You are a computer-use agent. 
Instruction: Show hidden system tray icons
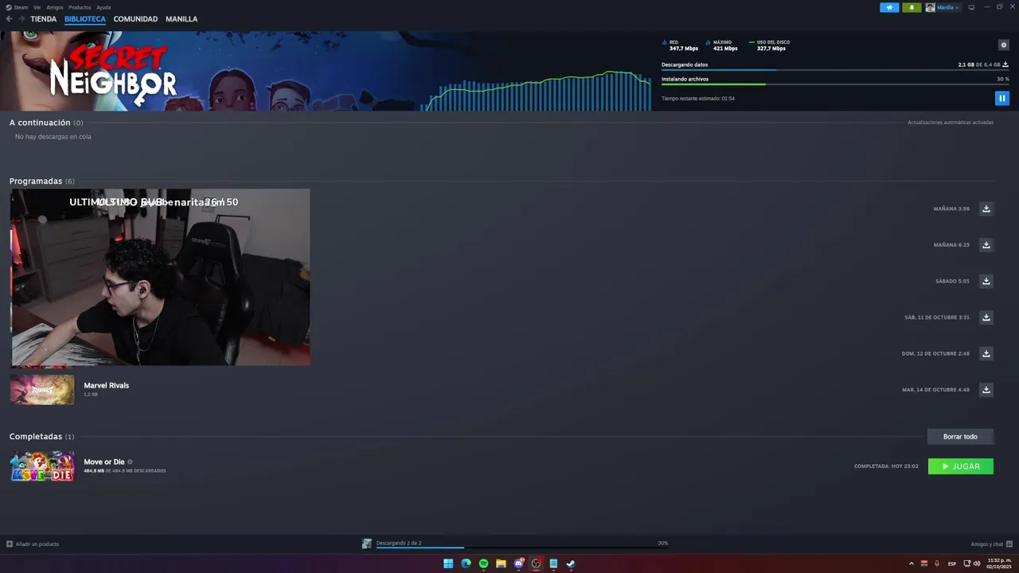[x=912, y=563]
